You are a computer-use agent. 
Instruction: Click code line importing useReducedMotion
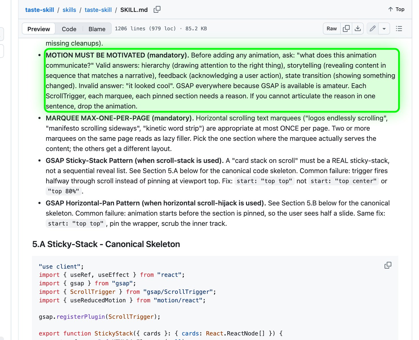[x=122, y=300]
